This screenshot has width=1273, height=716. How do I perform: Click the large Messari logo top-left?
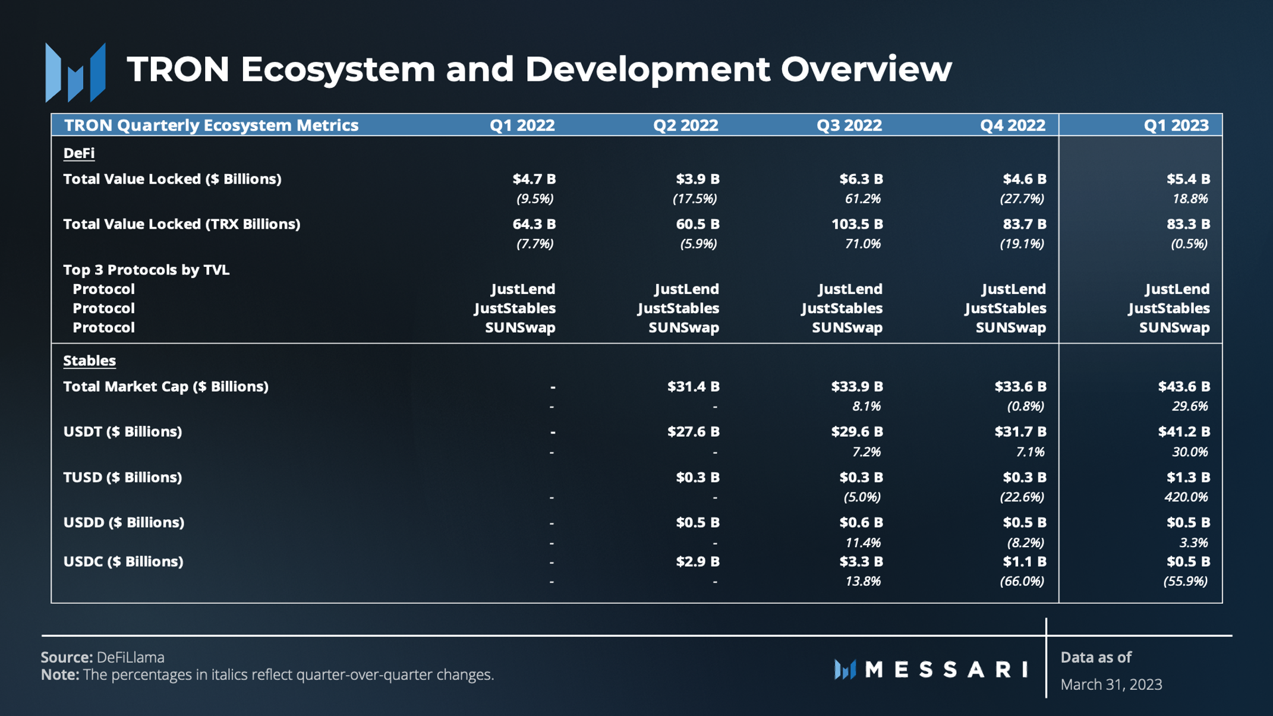click(75, 72)
